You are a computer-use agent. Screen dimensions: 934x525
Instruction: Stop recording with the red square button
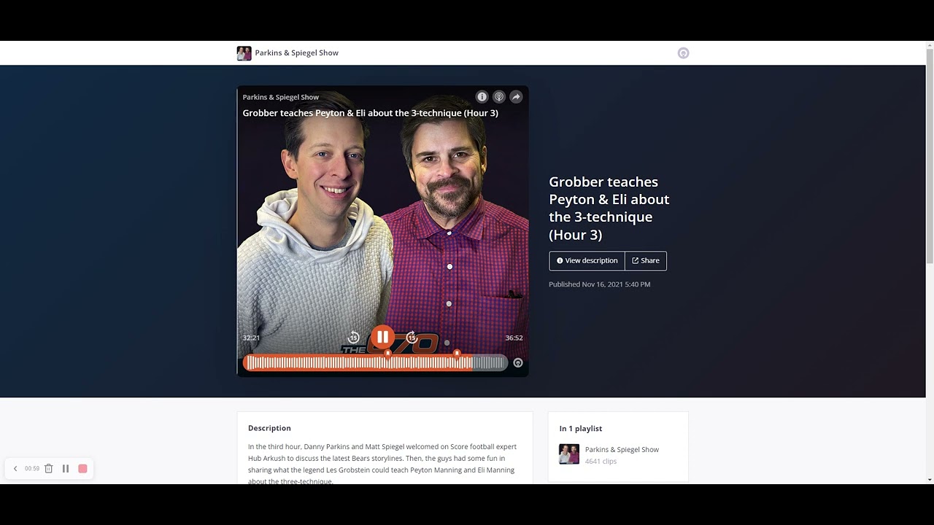(x=82, y=469)
